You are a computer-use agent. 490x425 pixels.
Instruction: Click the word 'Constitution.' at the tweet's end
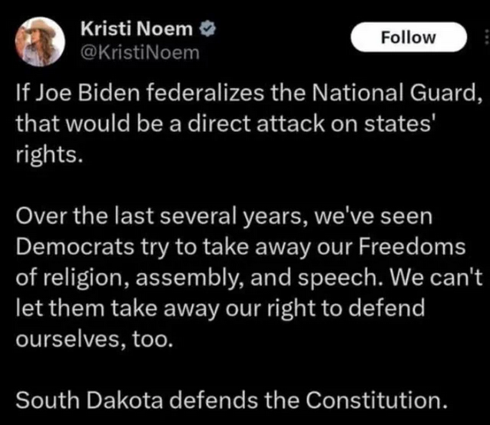376,400
